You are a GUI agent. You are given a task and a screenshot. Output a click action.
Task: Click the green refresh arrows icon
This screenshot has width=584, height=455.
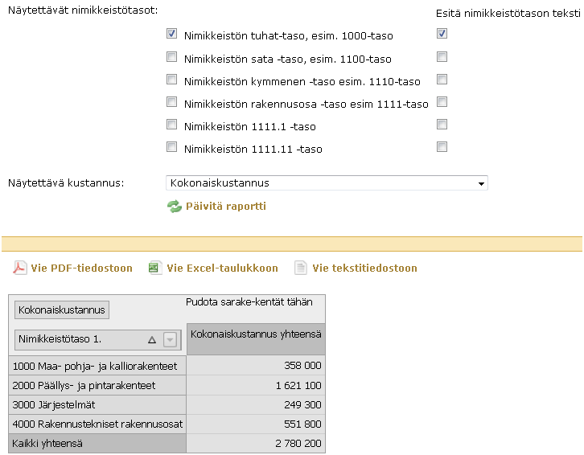coord(175,207)
